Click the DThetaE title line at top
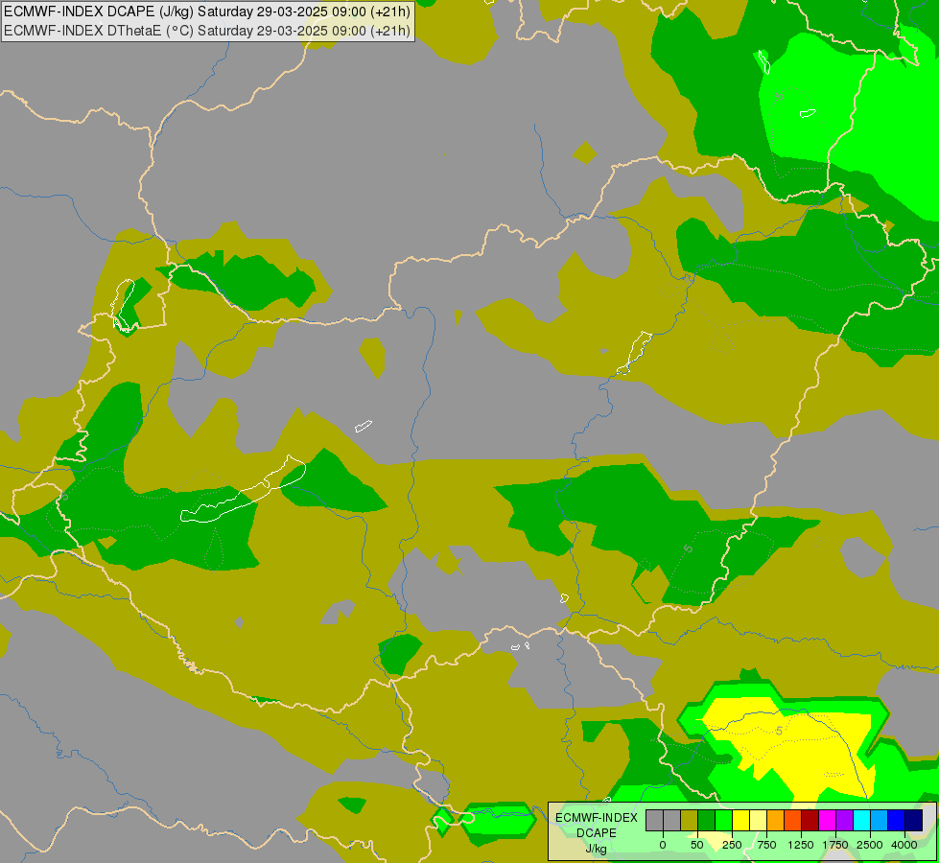Viewport: 939px width, 863px height. pyautogui.click(x=207, y=31)
